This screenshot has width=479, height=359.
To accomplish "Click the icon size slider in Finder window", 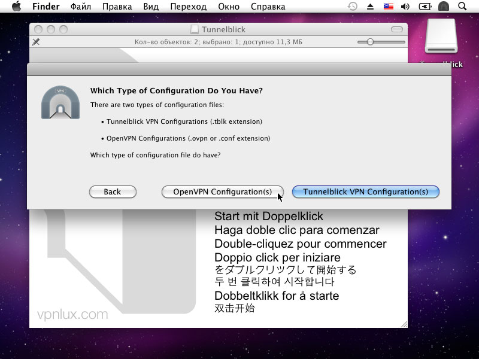I will pyautogui.click(x=371, y=42).
